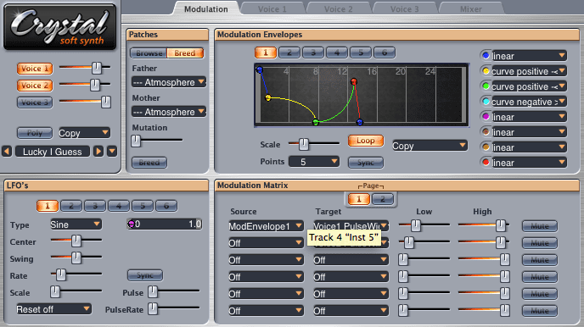584x327 pixels.
Task: Click the next patch right arrow
Action: coord(98,152)
